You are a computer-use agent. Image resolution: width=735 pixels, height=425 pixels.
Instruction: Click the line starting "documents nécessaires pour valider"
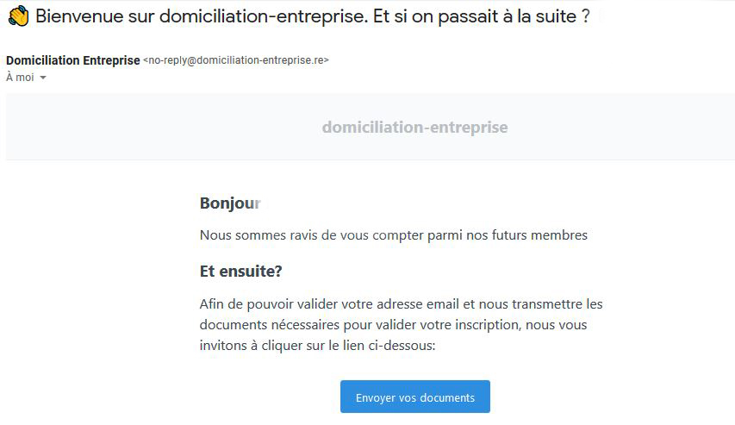tap(393, 325)
